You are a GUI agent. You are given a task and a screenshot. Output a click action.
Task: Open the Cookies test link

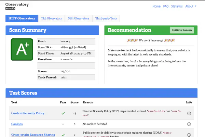pos(17,124)
